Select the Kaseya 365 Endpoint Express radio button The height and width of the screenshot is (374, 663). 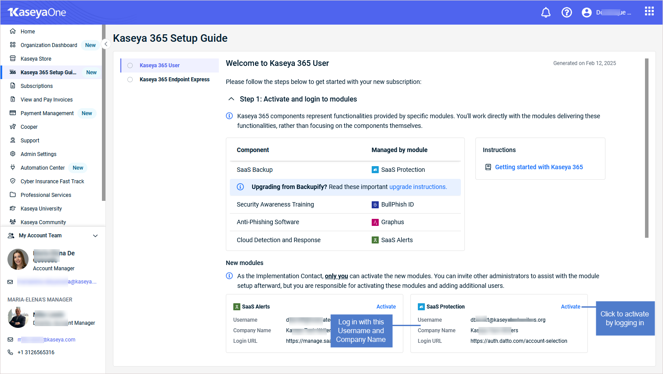130,80
